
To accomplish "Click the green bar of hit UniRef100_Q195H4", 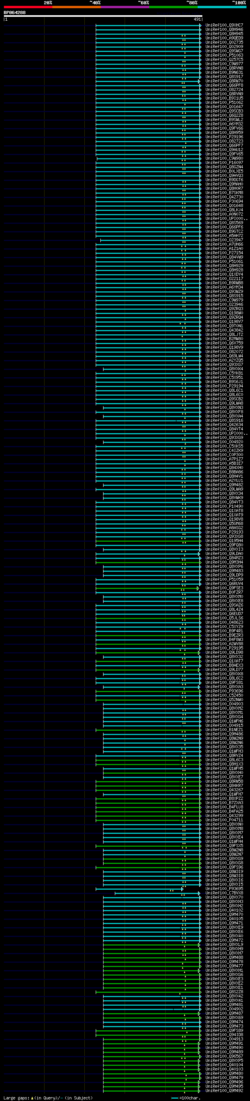I will pos(148,541).
